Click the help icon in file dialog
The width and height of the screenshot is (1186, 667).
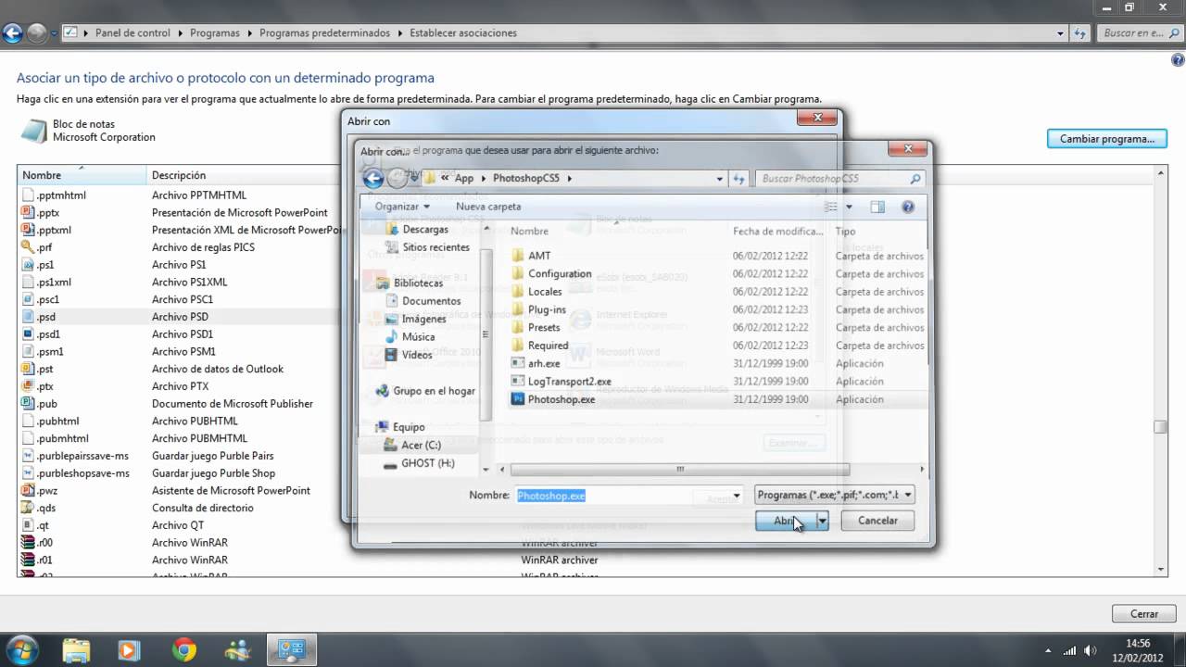(x=908, y=207)
